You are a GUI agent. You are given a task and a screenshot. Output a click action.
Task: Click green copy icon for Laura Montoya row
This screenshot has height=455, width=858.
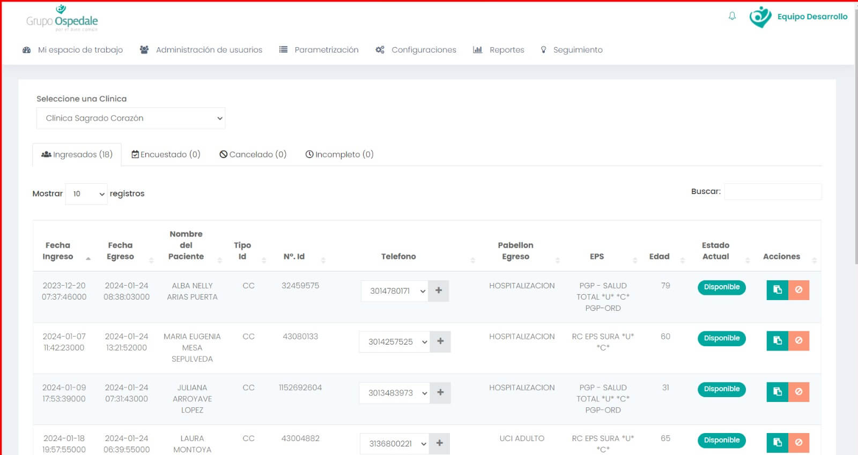pos(777,443)
